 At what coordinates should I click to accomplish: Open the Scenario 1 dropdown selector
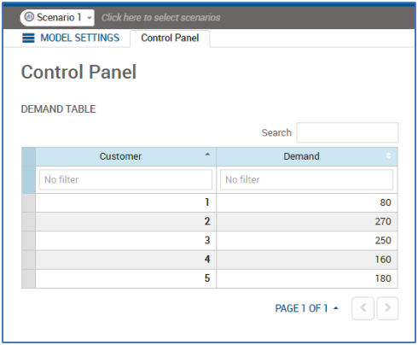point(57,18)
